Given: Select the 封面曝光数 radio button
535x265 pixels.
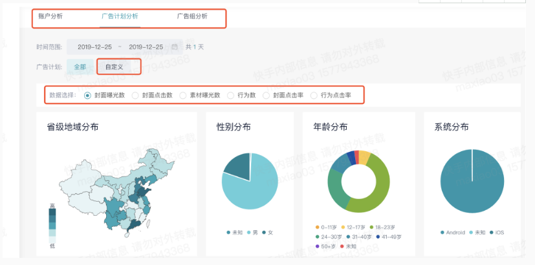Looking at the screenshot, I should click(88, 96).
